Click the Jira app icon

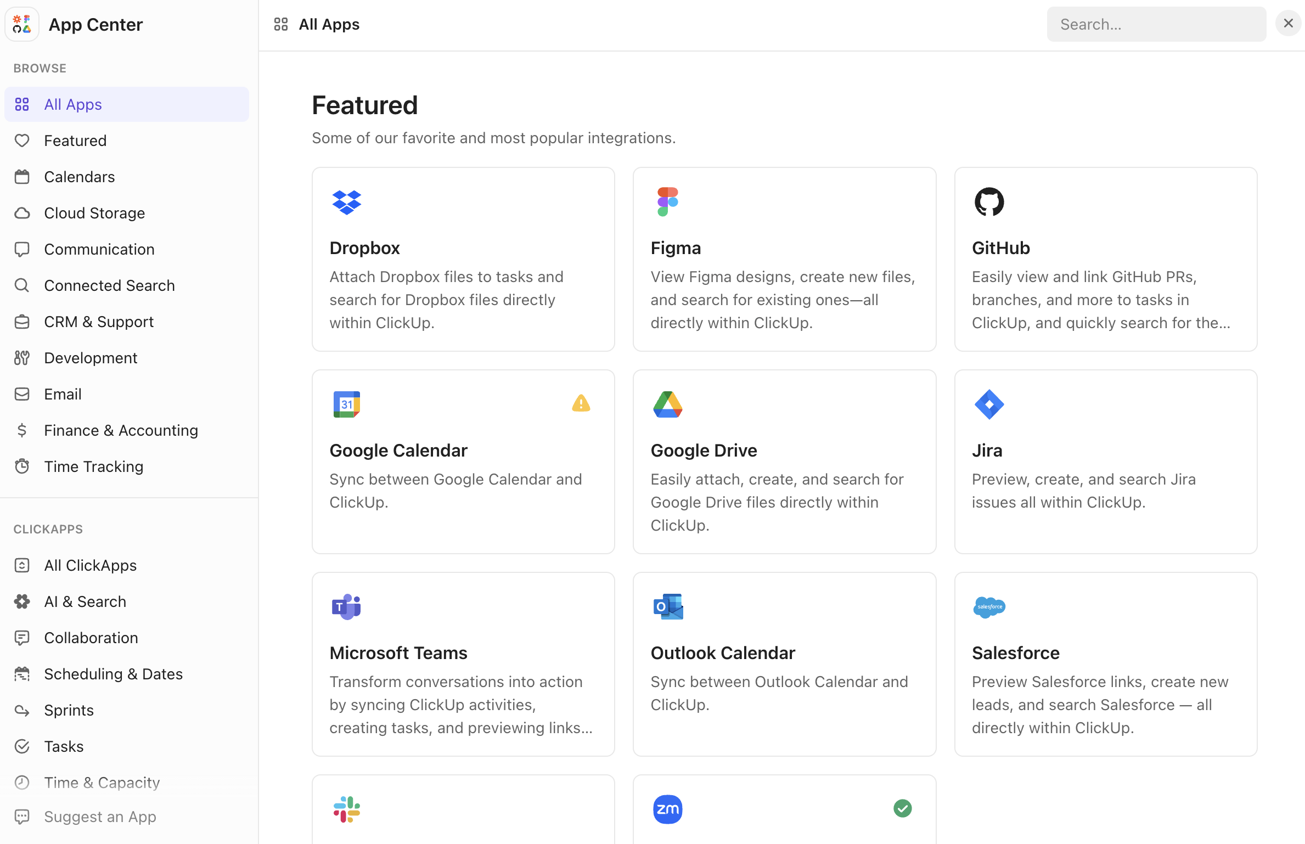[x=989, y=404]
